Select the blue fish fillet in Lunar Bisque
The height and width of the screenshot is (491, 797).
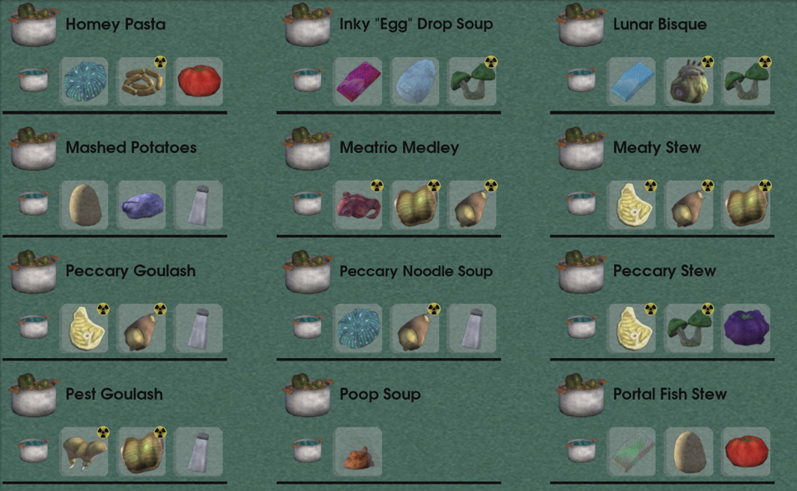tap(631, 81)
